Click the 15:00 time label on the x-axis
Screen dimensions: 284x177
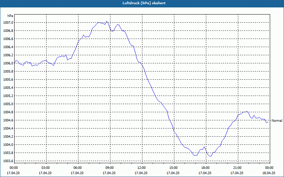click(x=174, y=168)
